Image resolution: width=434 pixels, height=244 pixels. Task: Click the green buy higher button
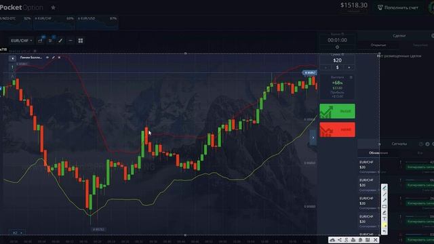click(337, 111)
